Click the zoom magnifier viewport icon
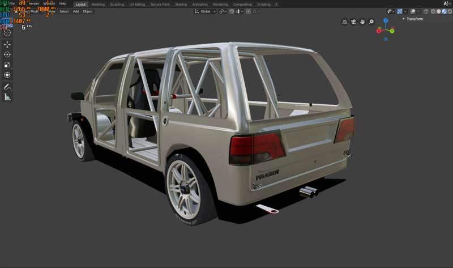The image size is (453, 268). [x=371, y=22]
